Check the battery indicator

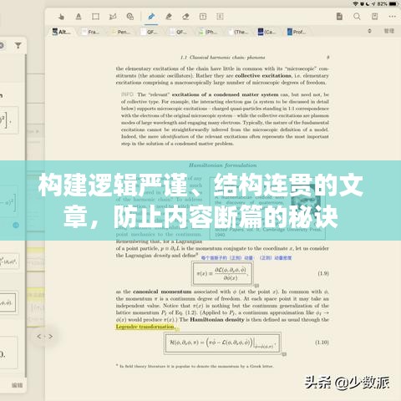pyautogui.click(x=393, y=4)
